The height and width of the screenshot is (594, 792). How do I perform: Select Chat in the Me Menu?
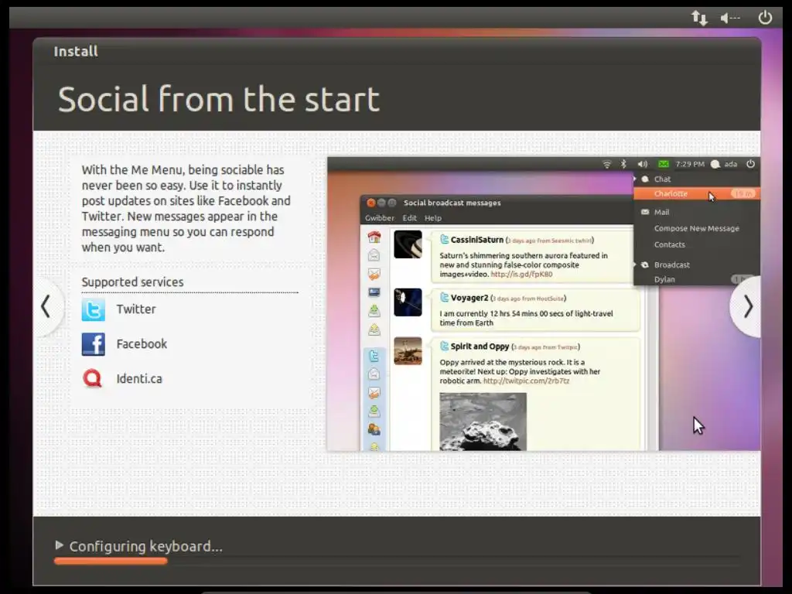click(x=662, y=179)
